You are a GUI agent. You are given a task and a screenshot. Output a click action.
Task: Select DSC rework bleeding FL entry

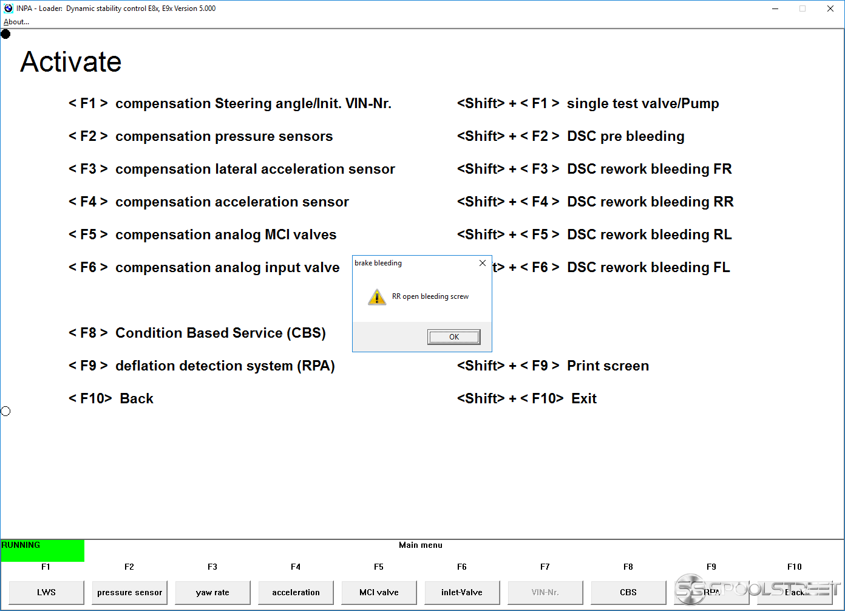coord(611,267)
